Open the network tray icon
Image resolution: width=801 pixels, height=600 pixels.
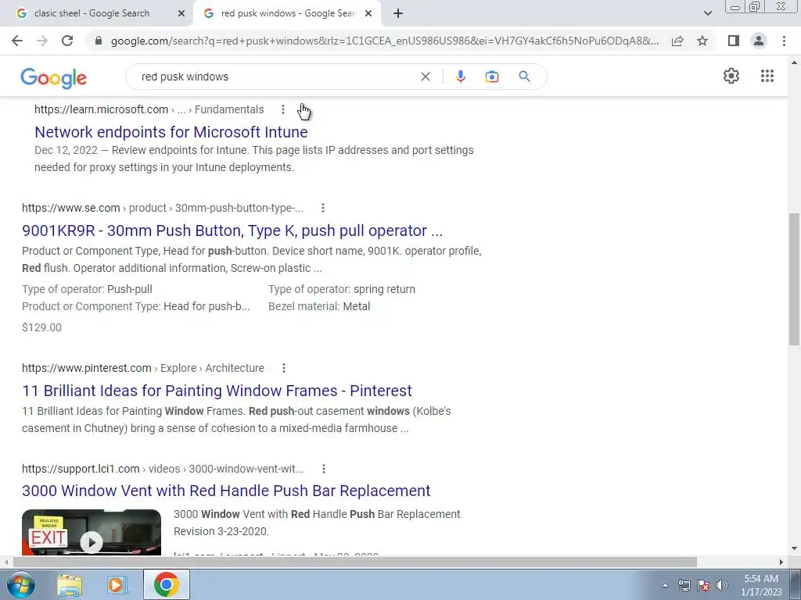(684, 585)
